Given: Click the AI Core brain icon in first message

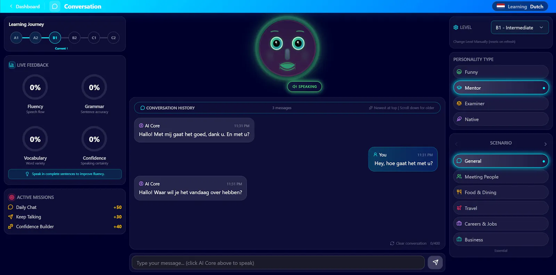Looking at the screenshot, I should (x=141, y=126).
